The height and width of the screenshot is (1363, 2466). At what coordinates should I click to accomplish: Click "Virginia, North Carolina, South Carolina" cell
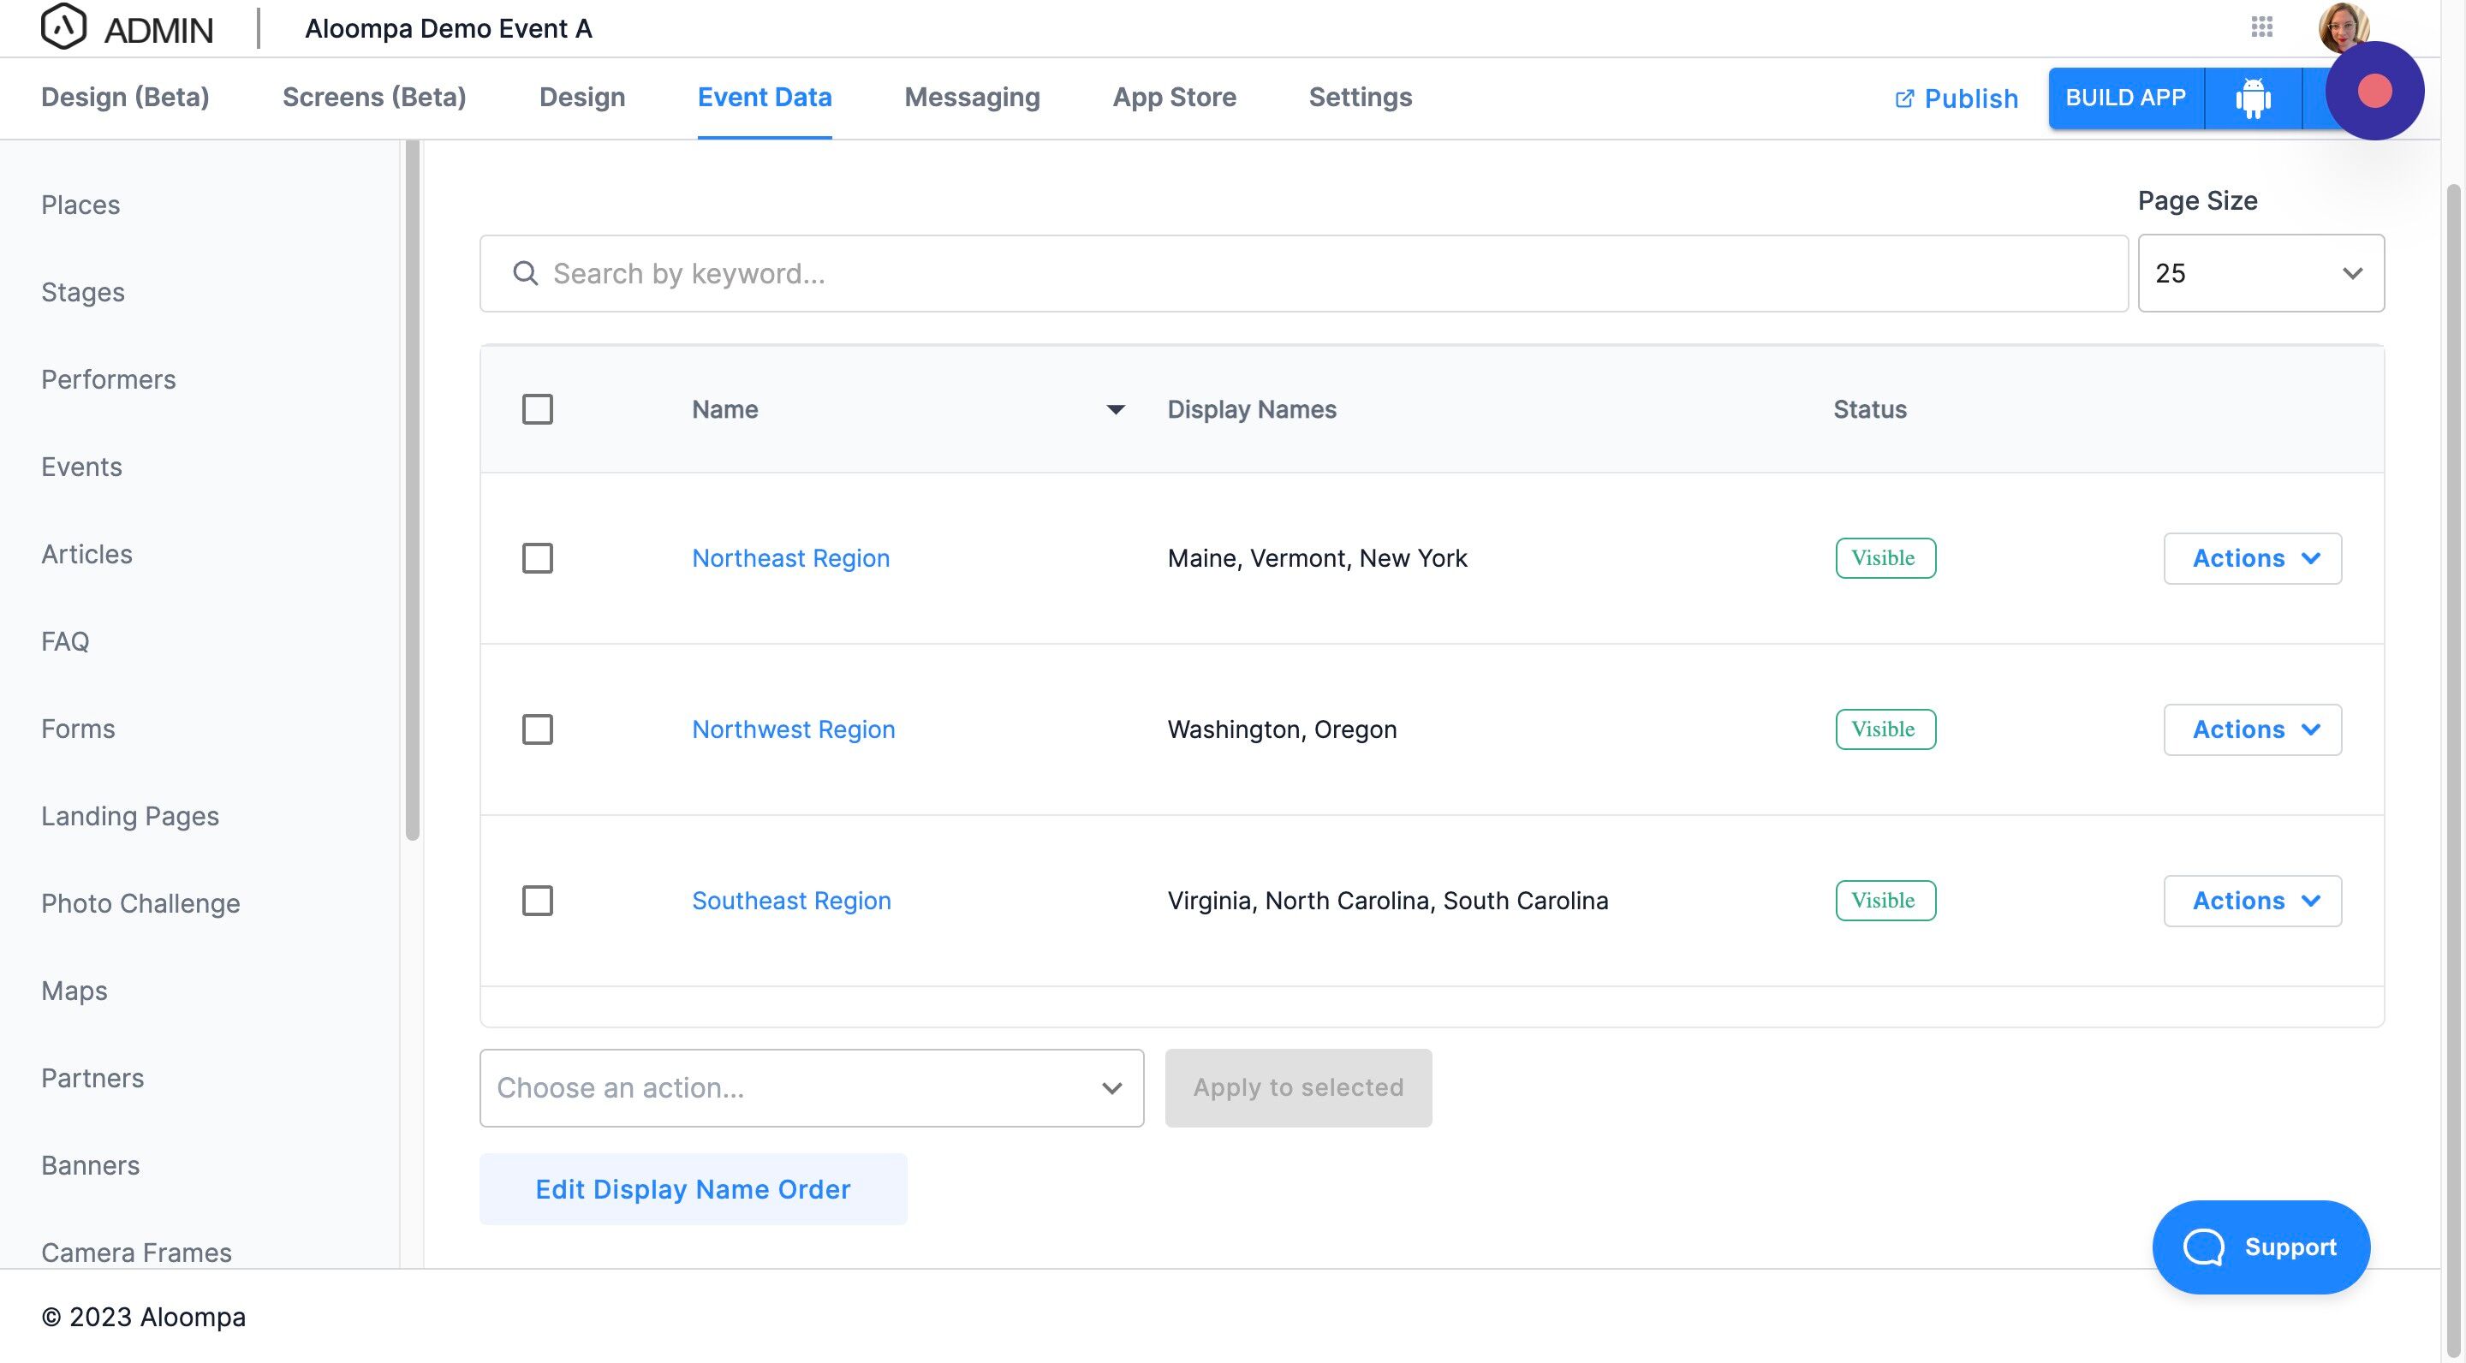coord(1388,901)
